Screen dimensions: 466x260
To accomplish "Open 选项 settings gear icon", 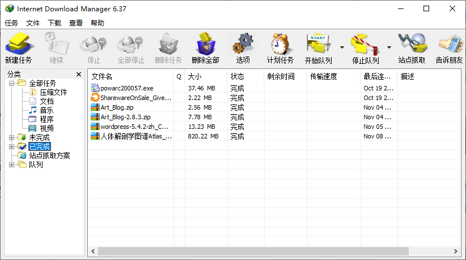I will pos(243,44).
